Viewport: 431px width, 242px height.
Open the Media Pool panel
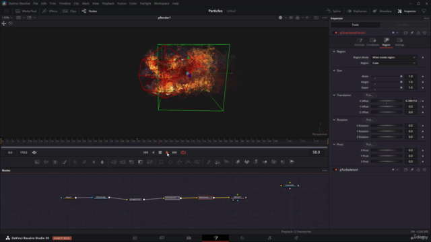coord(26,11)
